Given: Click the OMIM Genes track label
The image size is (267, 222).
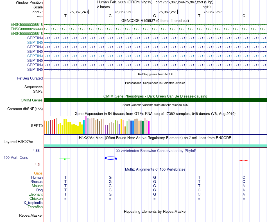Looking at the screenshot, I should pos(32,100).
